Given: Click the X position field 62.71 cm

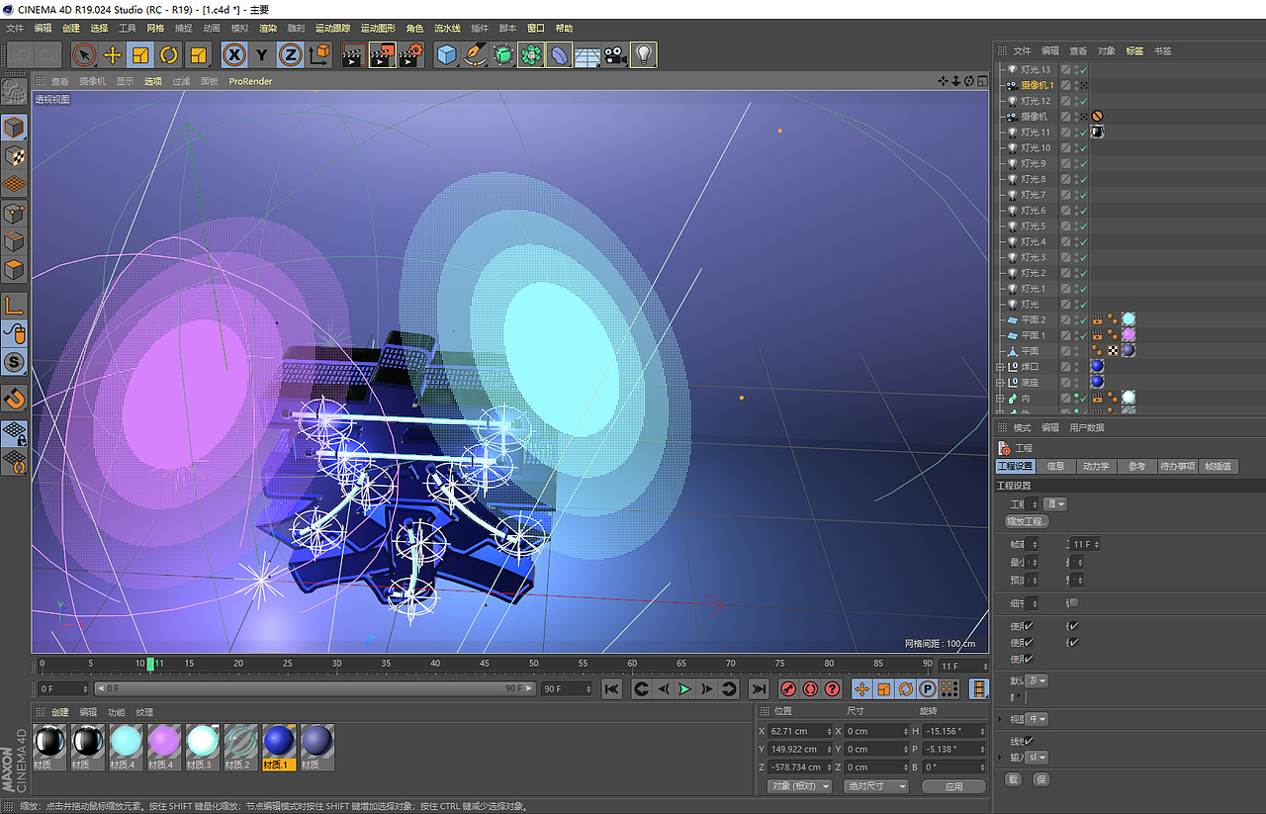Looking at the screenshot, I should (x=799, y=731).
